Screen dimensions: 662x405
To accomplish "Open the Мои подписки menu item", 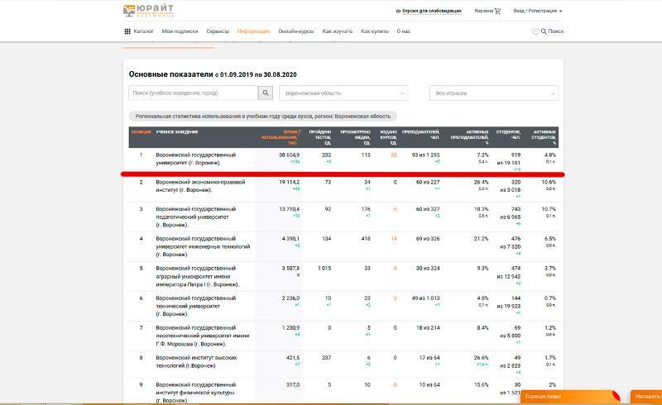I will coord(180,31).
